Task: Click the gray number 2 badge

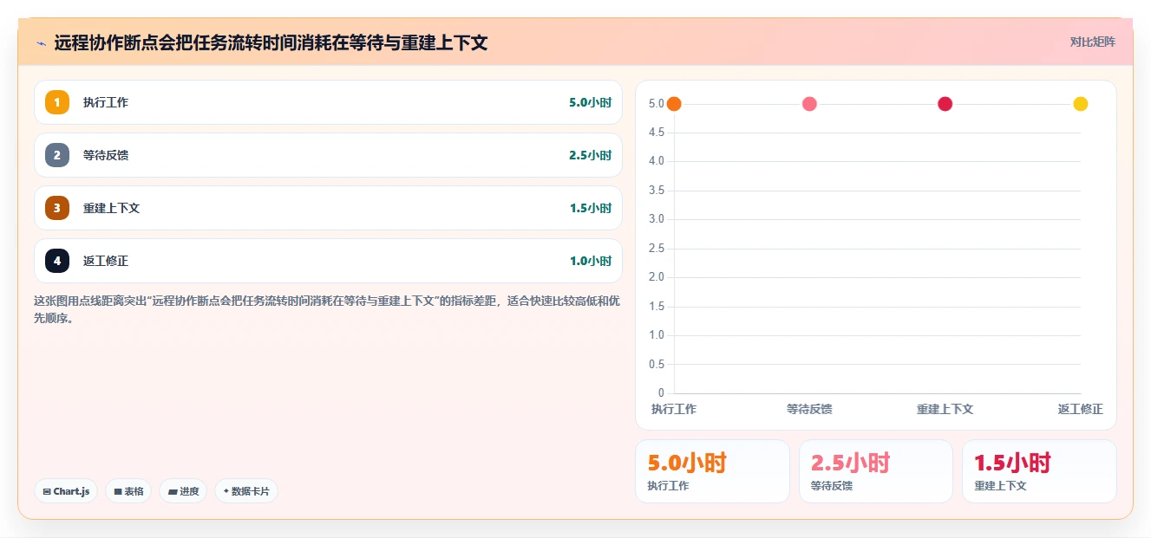Action: [x=57, y=155]
